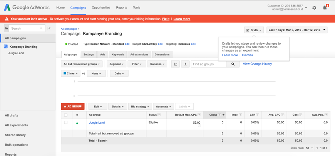Click sort arrow on Clicks column
The image size is (335, 156).
223,115
